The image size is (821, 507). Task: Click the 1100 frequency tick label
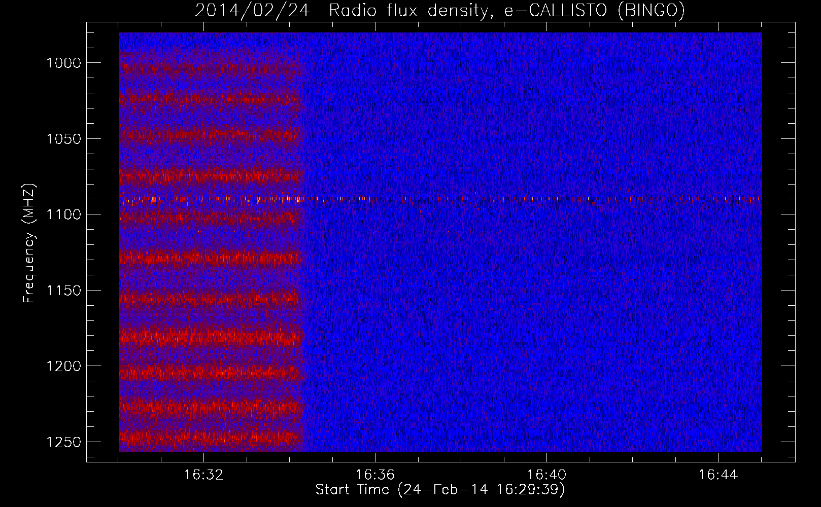[x=63, y=214]
